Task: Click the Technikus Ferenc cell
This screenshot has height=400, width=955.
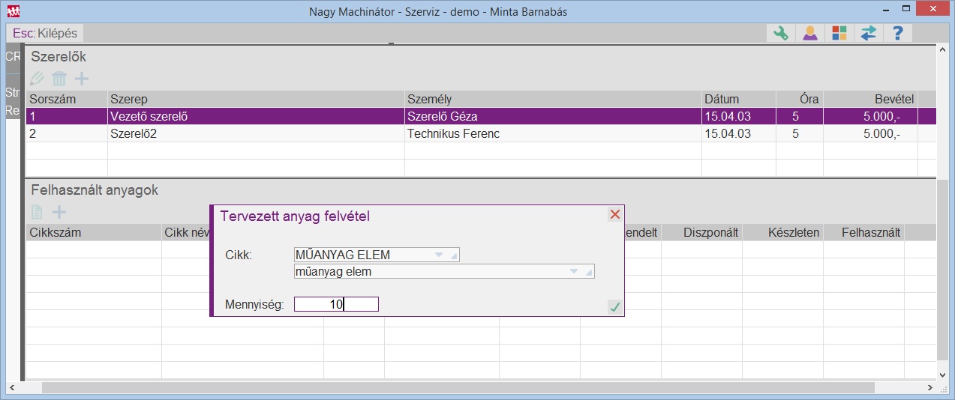Action: click(553, 133)
